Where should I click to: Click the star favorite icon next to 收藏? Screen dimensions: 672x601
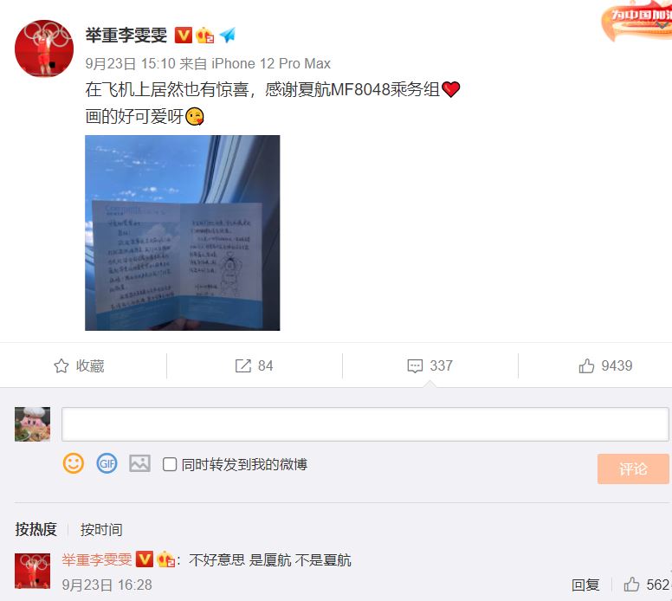[61, 365]
